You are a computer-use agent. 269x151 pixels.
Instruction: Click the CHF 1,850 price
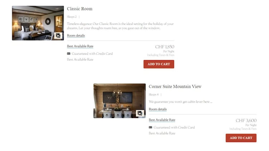[x=165, y=47]
